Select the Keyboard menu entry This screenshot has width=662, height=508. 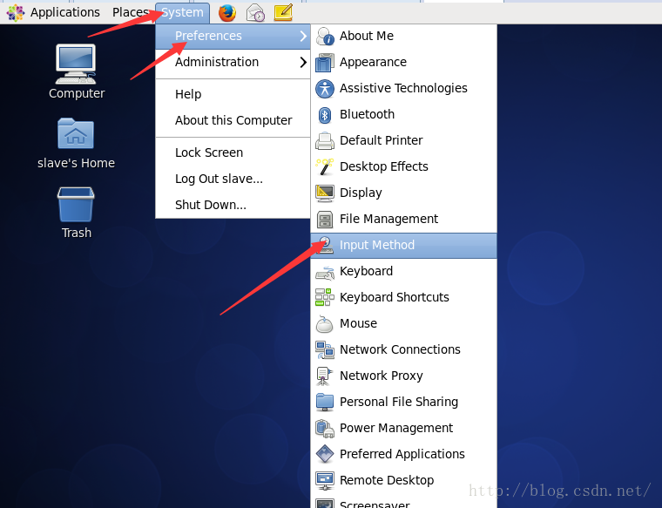[403, 272]
